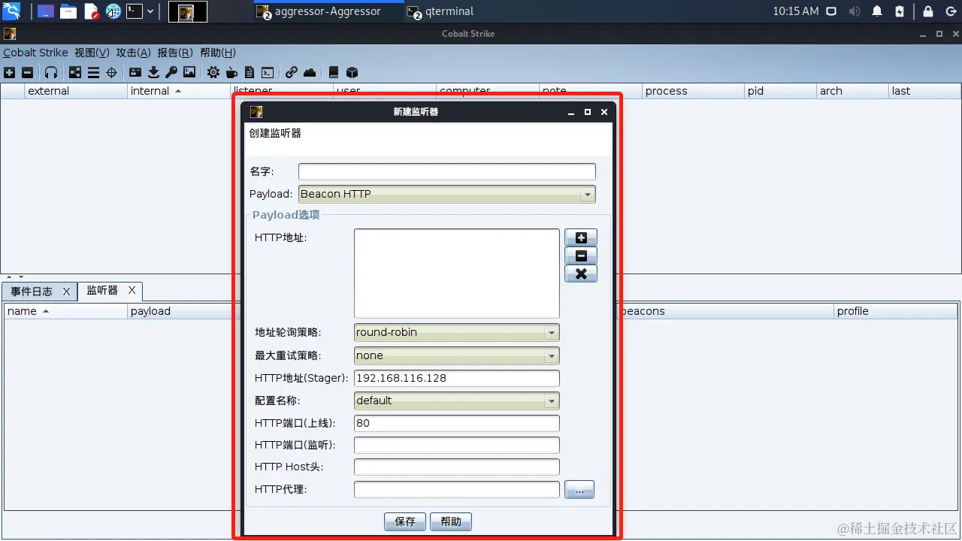Click the HTTP proxy browse ... button

(579, 490)
